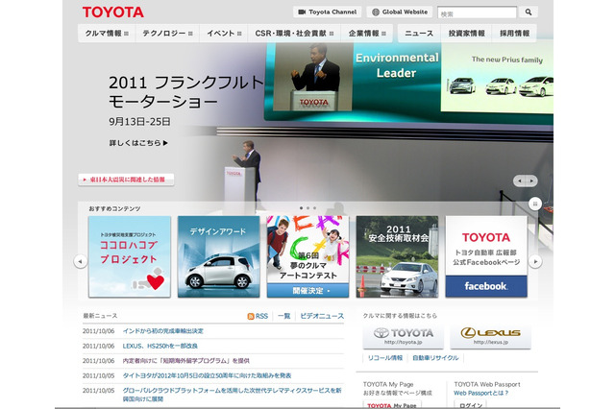Open the クルマ情報 menu
This screenshot has width=615, height=409.
(x=107, y=34)
